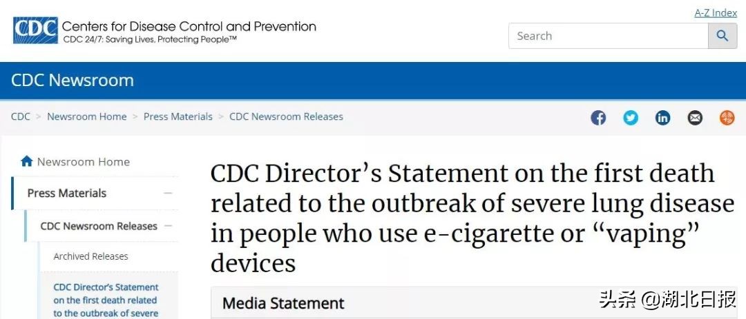Click the search magnifier button
Screen dimensions: 746x319
point(723,36)
